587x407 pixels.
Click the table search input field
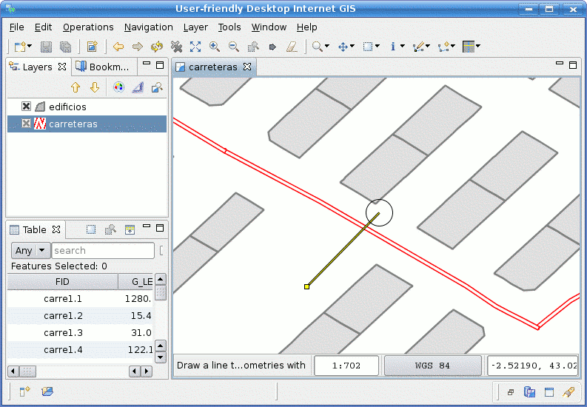103,250
